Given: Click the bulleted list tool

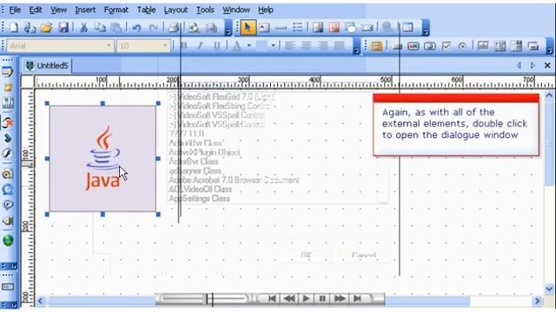Looking at the screenshot, I should (298, 27).
